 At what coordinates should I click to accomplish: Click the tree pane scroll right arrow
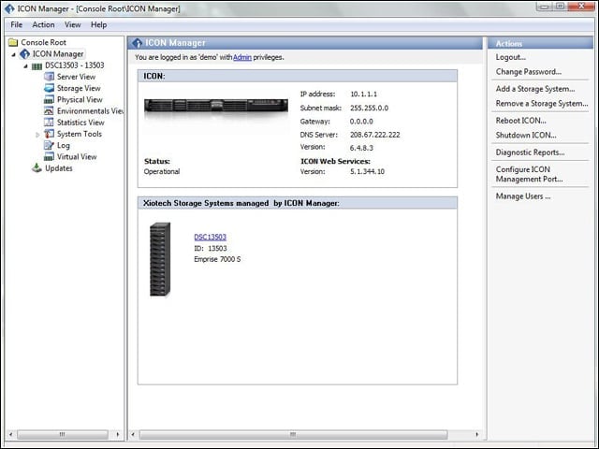(x=117, y=434)
